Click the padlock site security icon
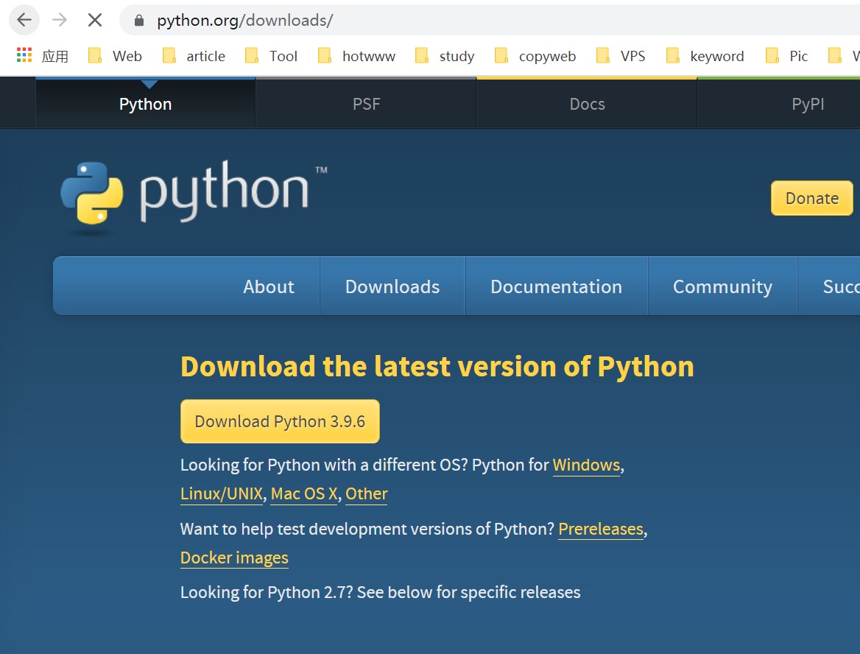 (138, 21)
